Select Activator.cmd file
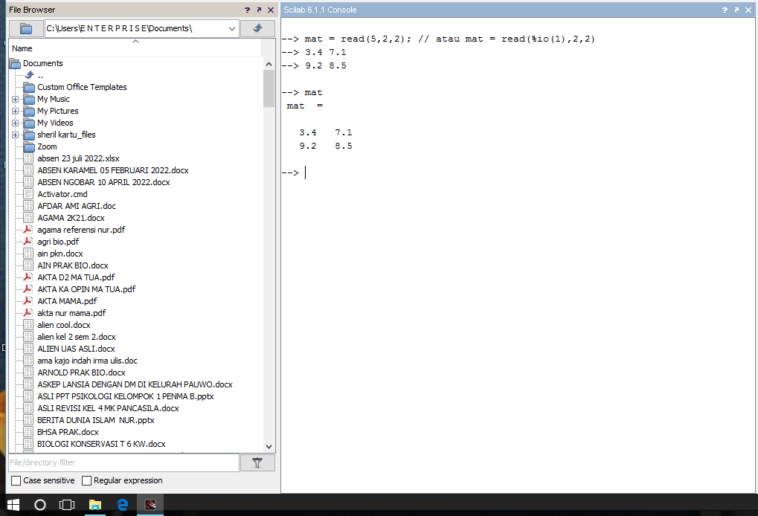 (62, 194)
